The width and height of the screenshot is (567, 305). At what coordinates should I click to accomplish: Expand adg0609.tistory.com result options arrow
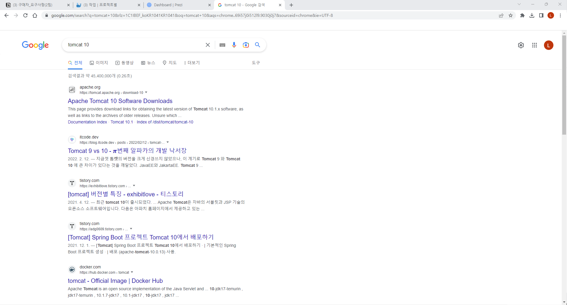(x=131, y=229)
